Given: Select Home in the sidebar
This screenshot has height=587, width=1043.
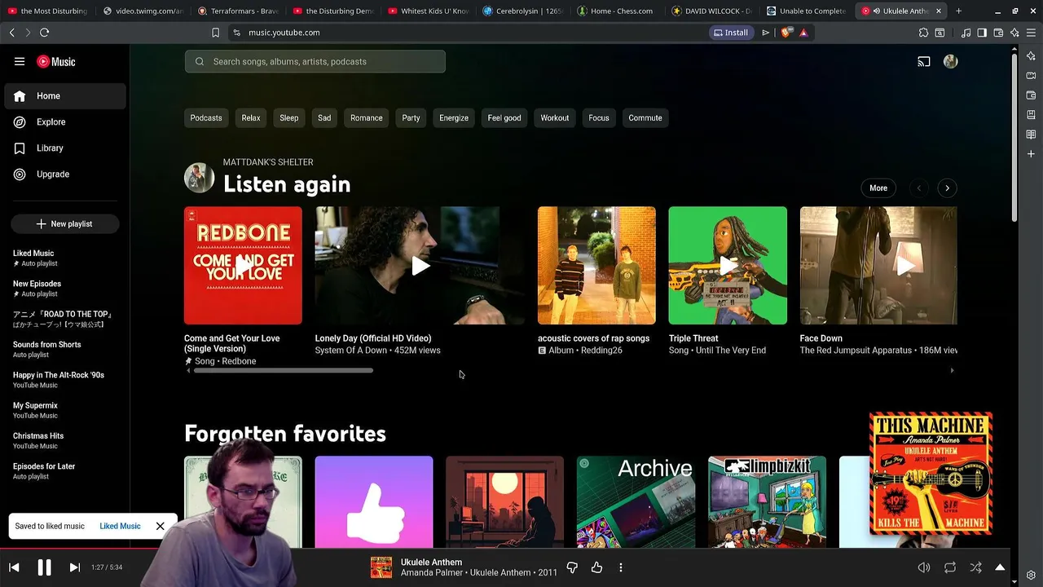Looking at the screenshot, I should [65, 95].
